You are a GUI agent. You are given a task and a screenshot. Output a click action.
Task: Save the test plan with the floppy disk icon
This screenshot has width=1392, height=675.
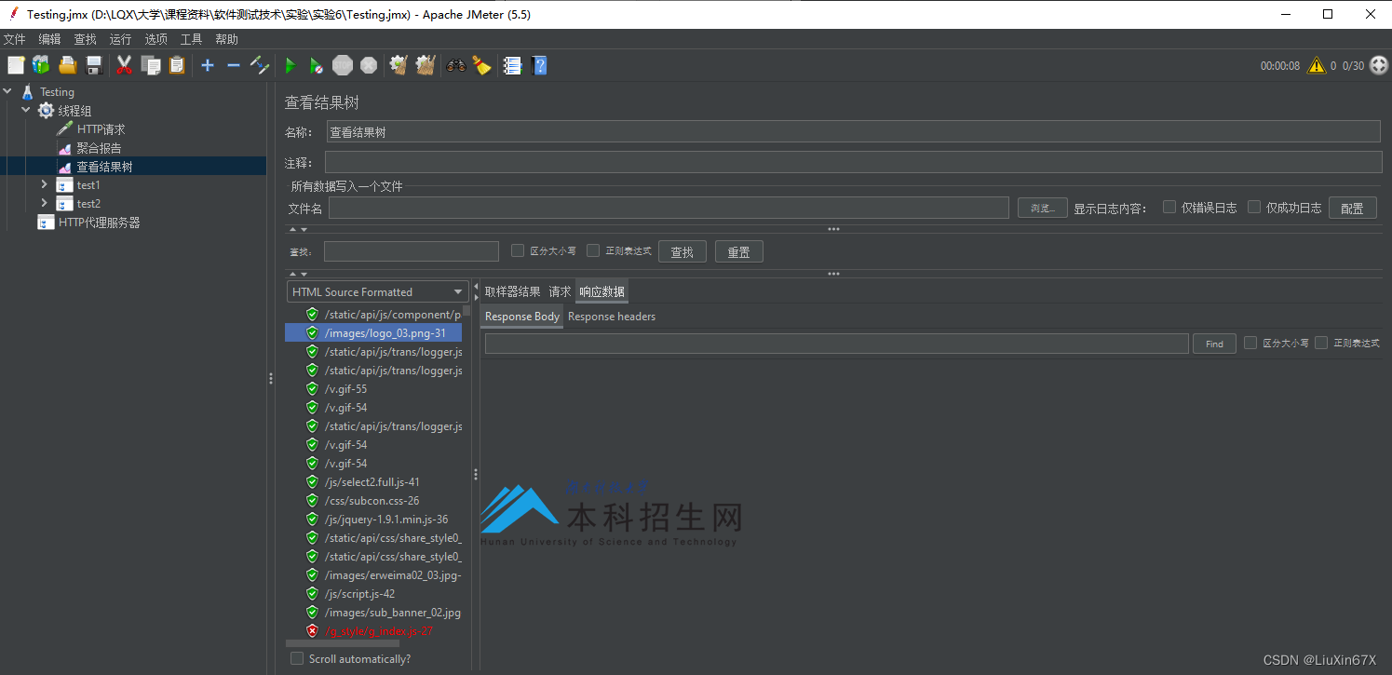(x=94, y=65)
